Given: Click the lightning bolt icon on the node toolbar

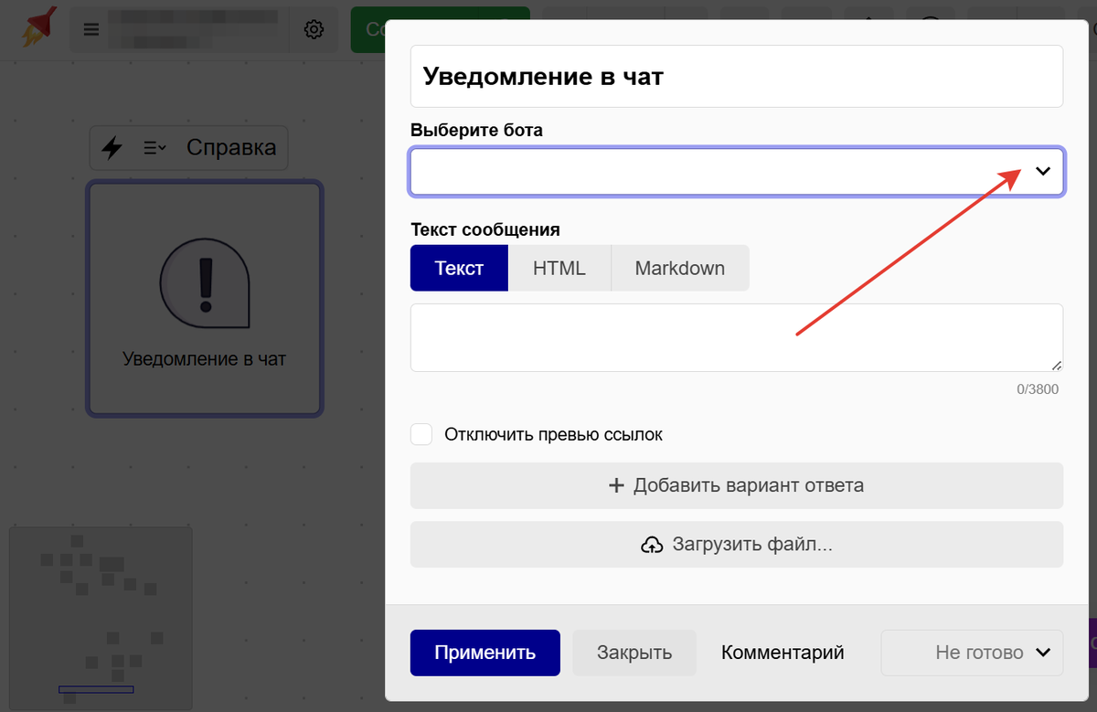Looking at the screenshot, I should click(112, 147).
